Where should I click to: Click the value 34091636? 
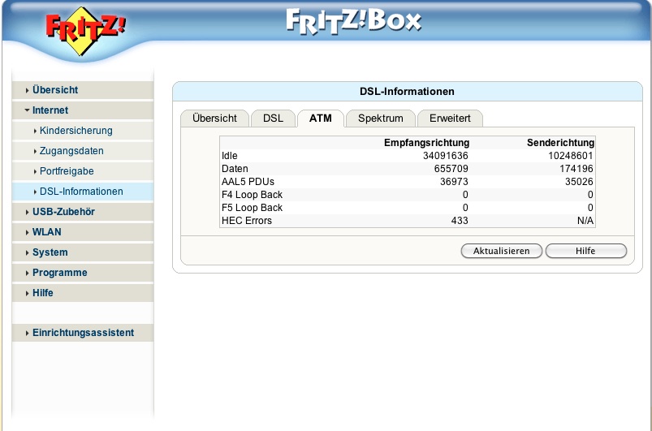pos(445,156)
